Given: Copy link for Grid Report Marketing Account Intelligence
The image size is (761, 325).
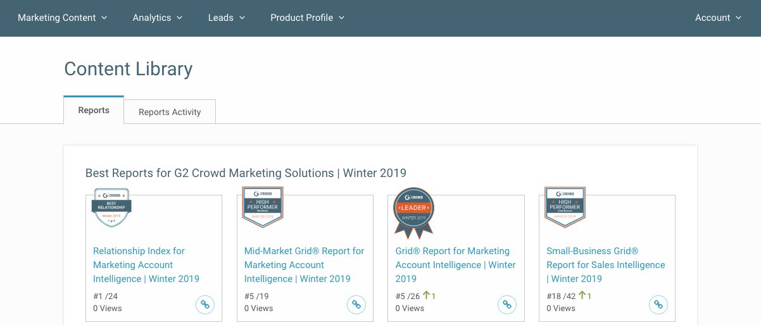Looking at the screenshot, I should [x=507, y=305].
